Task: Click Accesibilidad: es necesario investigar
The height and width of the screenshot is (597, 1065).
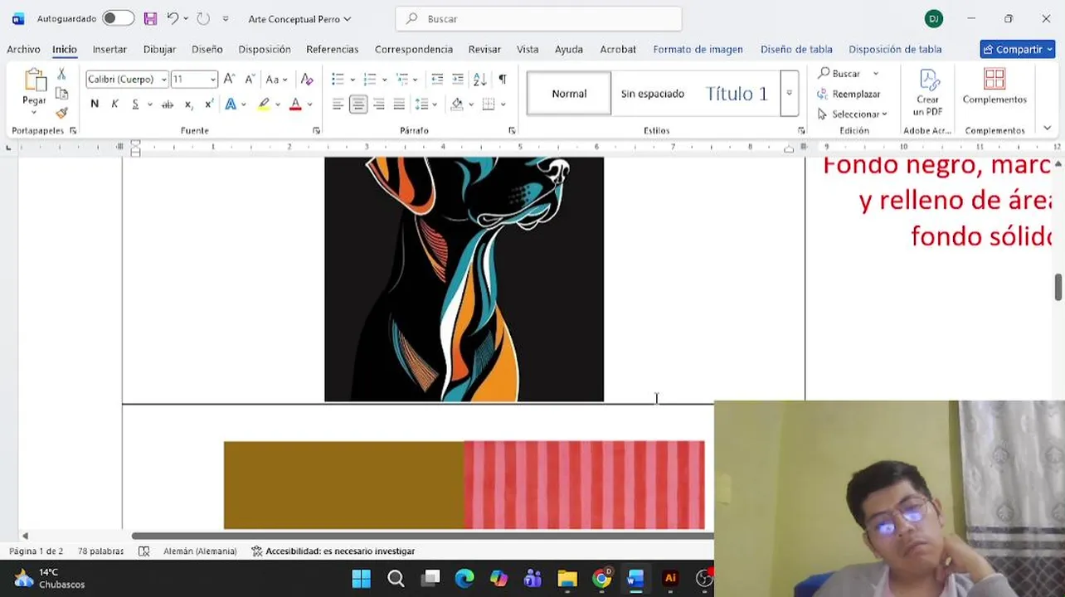Action: point(333,551)
